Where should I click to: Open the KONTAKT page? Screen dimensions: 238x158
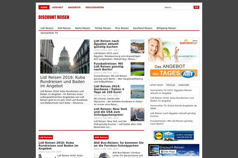pos(58,8)
